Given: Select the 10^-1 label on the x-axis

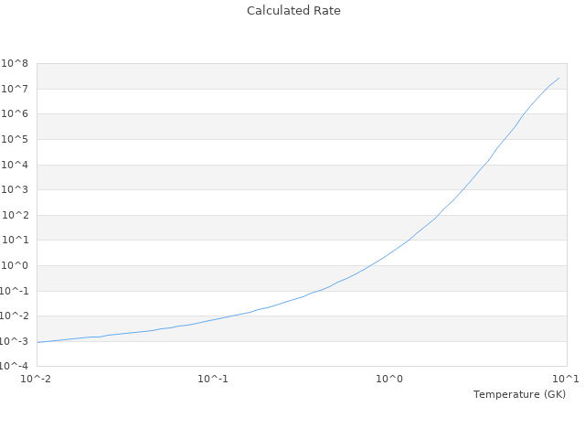Looking at the screenshot, I should tap(213, 379).
